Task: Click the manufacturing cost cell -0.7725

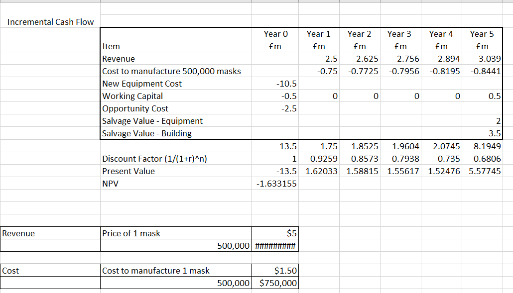Action: tap(360, 71)
